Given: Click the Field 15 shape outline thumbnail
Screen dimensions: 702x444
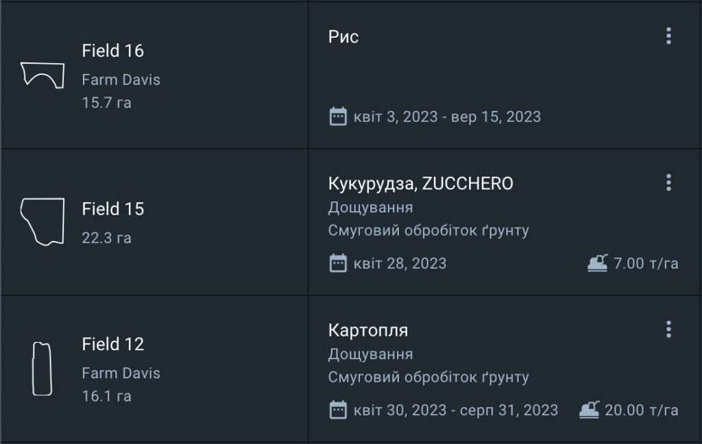Looking at the screenshot, I should pos(43,221).
